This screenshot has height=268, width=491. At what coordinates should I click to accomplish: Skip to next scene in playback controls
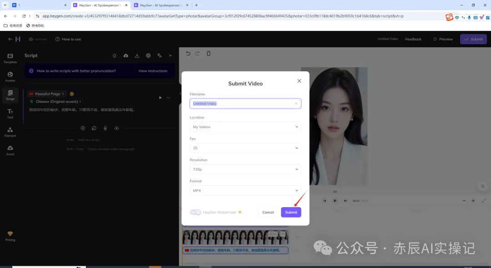pyautogui.click(x=346, y=201)
